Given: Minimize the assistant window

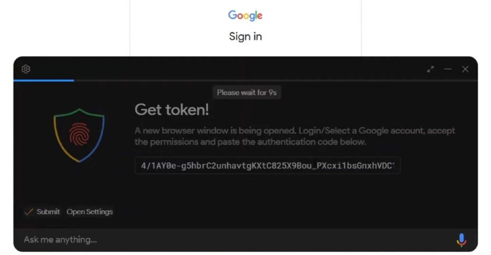Looking at the screenshot, I should pyautogui.click(x=448, y=69).
